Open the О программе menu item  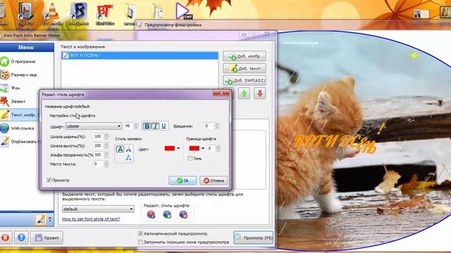coord(23,61)
